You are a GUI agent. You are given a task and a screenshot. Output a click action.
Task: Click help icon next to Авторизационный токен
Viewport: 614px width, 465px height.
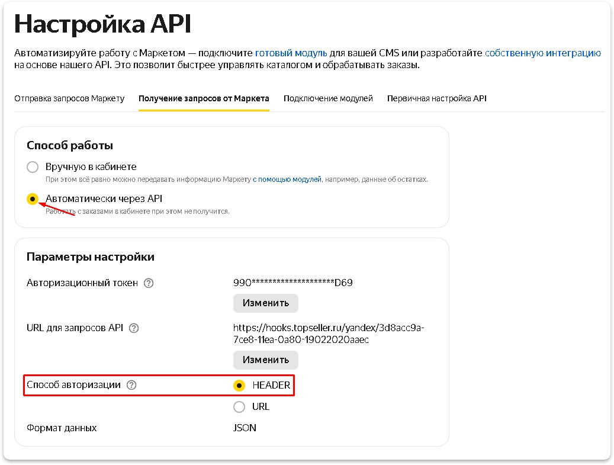tap(149, 283)
